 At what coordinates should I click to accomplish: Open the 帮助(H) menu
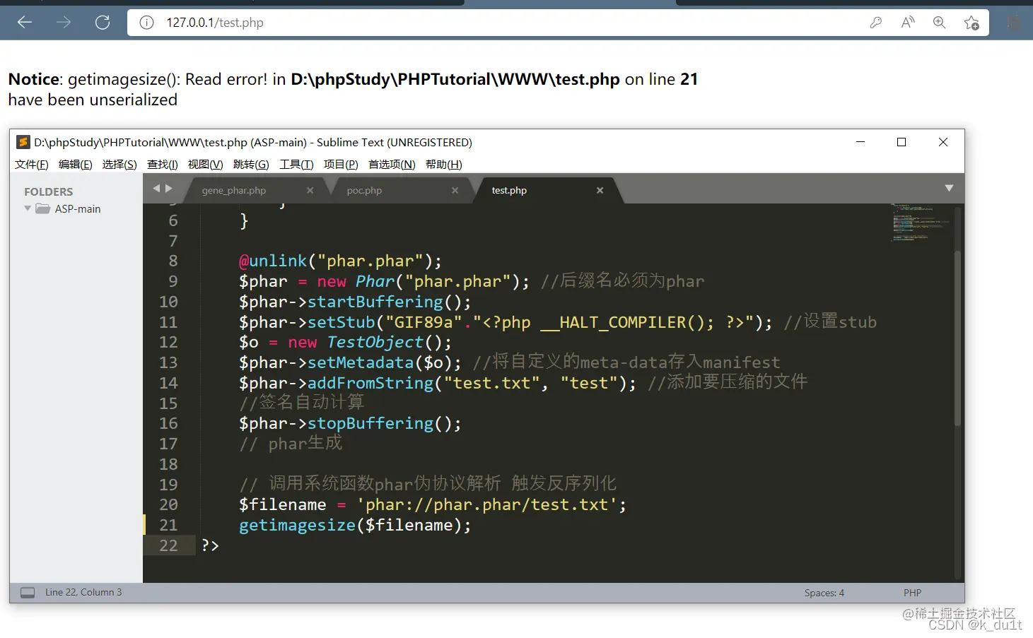click(x=444, y=165)
